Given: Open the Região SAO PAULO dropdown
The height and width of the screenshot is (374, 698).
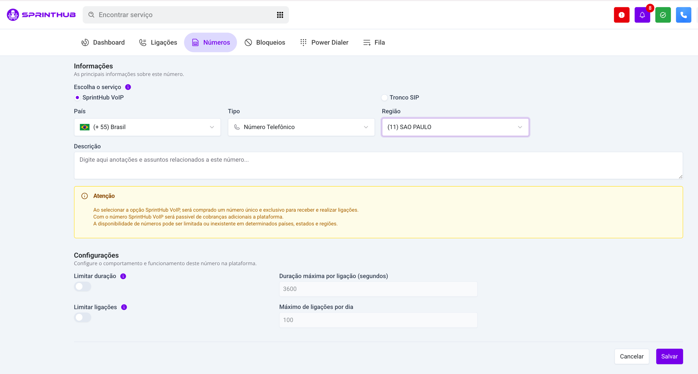Looking at the screenshot, I should [455, 127].
